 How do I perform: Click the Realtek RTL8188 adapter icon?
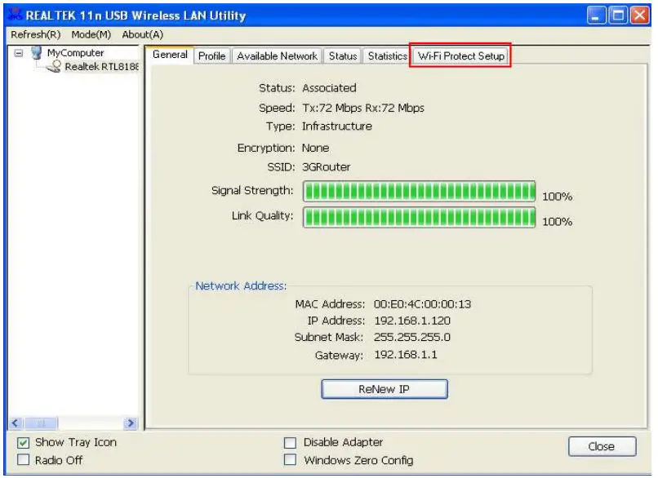[54, 66]
